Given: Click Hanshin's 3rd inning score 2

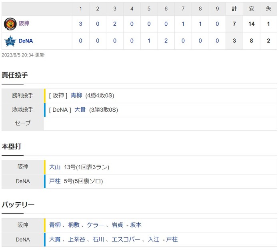Looking at the screenshot, I should [115, 24].
